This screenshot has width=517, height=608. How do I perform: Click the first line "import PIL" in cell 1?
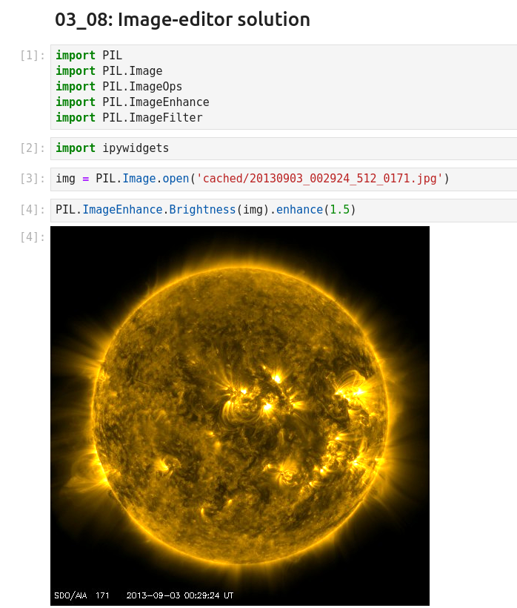point(89,56)
